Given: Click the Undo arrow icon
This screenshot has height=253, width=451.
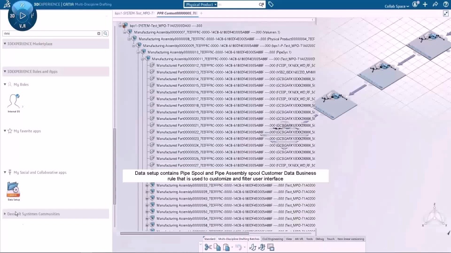Looking at the screenshot, I should coord(239,247).
